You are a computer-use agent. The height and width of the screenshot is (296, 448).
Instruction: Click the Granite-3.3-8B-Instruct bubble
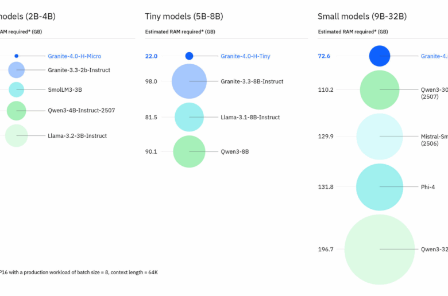pyautogui.click(x=189, y=81)
